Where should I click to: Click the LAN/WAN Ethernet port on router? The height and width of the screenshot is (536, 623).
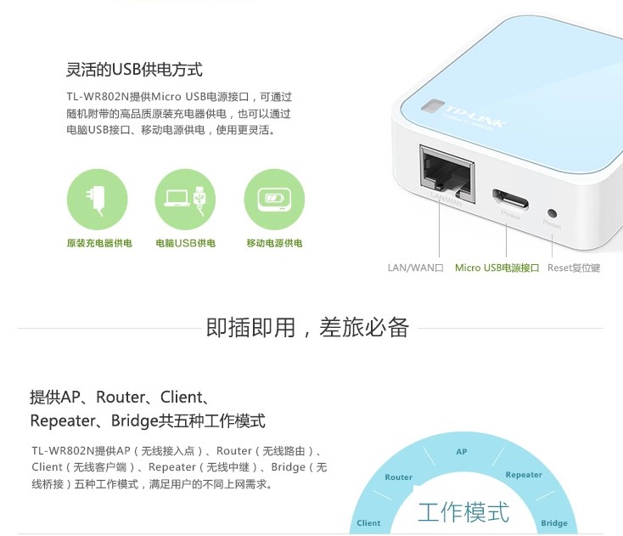pos(447,174)
